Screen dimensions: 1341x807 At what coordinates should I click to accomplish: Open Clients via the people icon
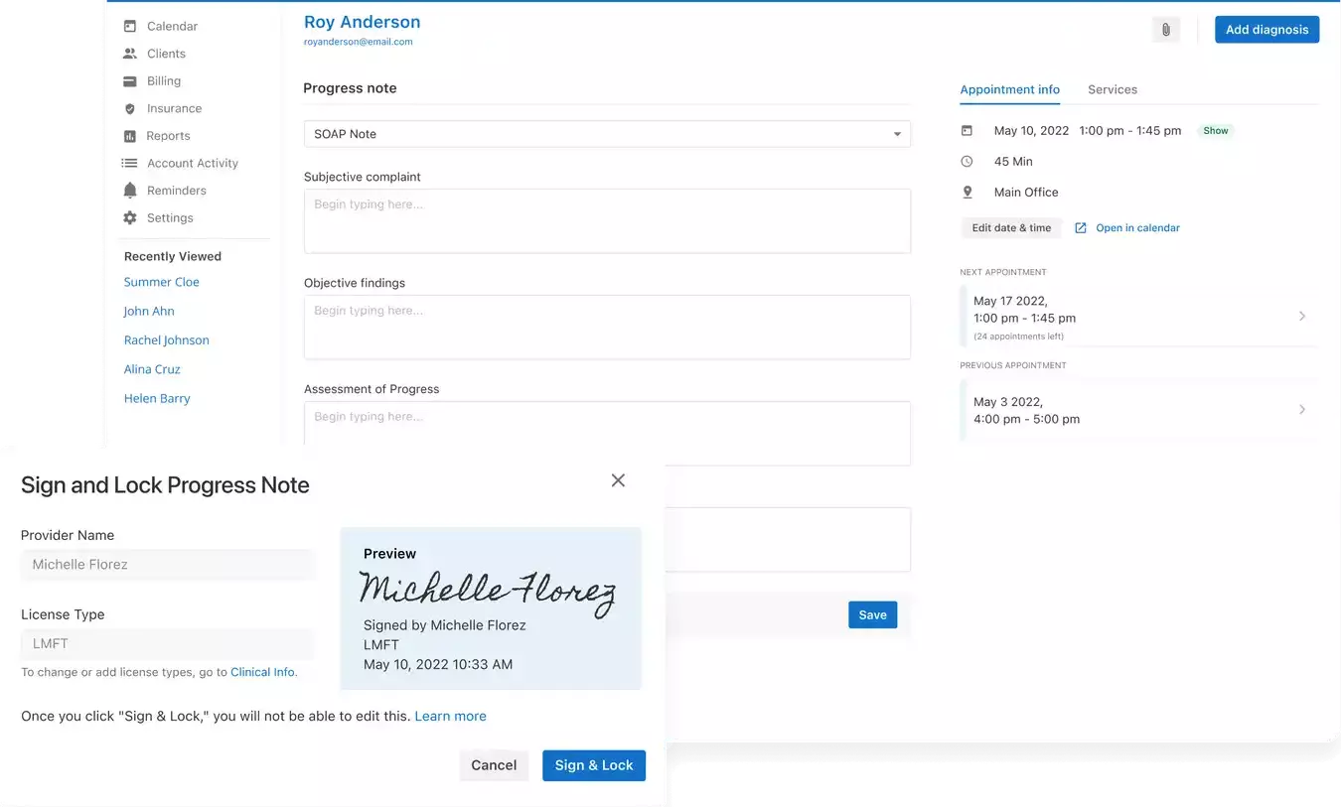[x=130, y=54]
